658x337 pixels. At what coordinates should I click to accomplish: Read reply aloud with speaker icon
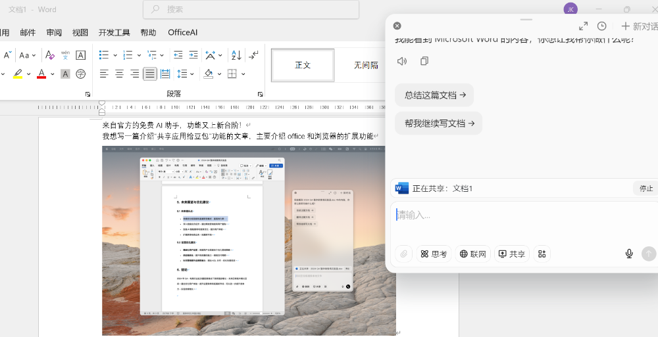[402, 61]
